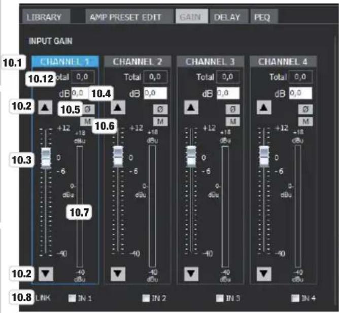This screenshot has width=339, height=313.
Task: Select CHANNEL 3 header
Action: click(x=211, y=61)
